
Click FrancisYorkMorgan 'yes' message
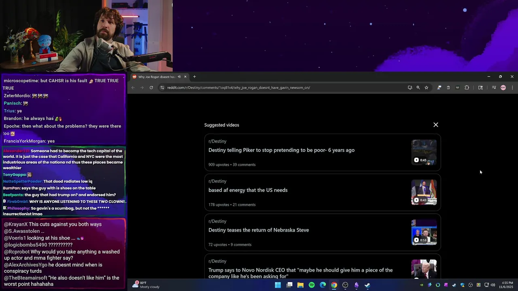coord(29,141)
